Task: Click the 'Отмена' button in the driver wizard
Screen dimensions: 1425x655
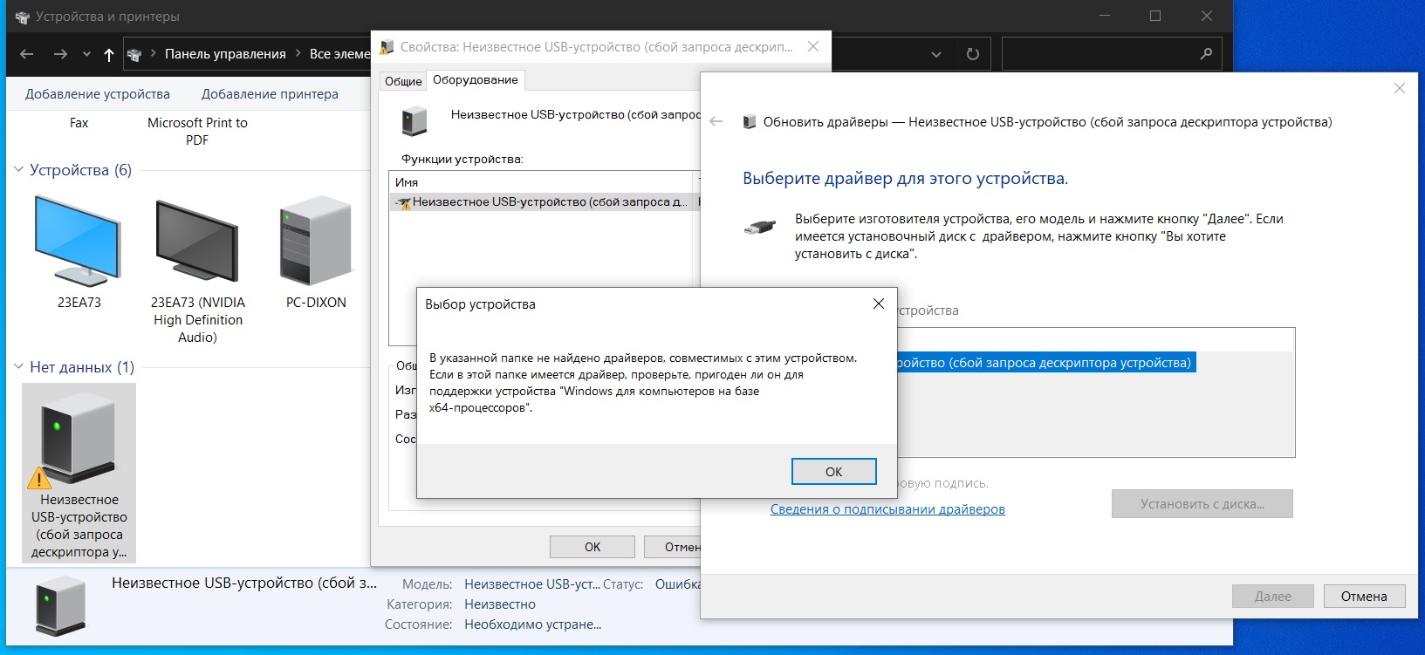Action: pyautogui.click(x=1363, y=597)
